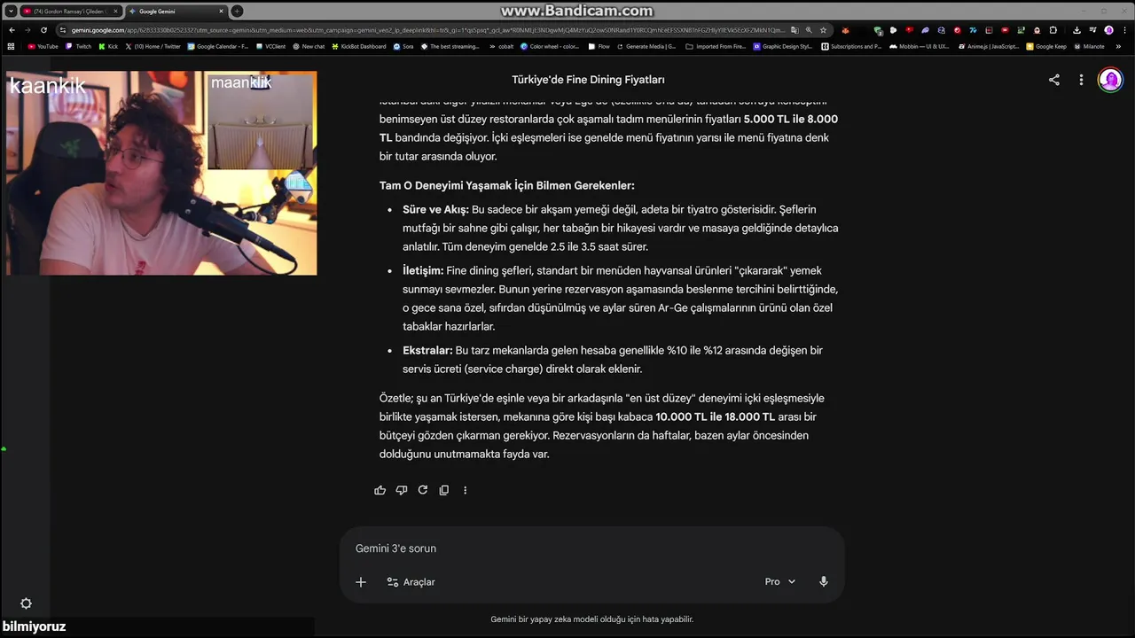This screenshot has width=1135, height=638.
Task: Open the New chat bookmark
Action: (x=309, y=46)
